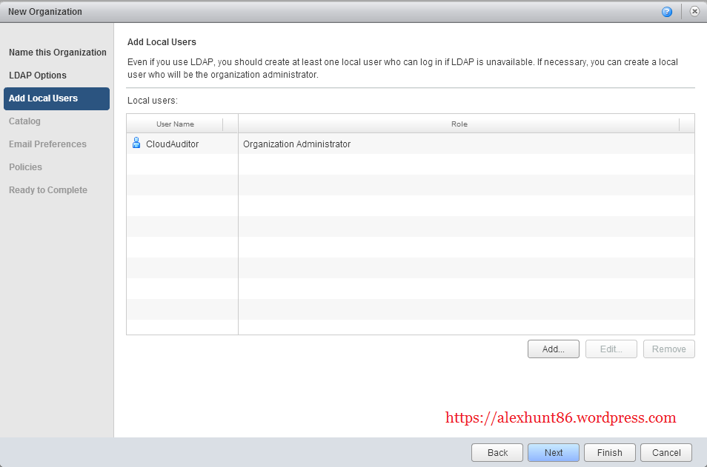Go to Name this Organization step
This screenshot has width=707, height=467.
(58, 53)
